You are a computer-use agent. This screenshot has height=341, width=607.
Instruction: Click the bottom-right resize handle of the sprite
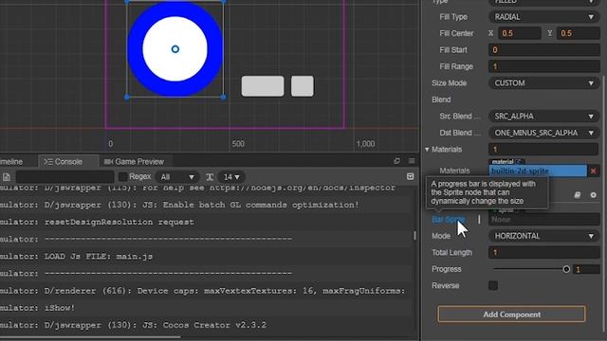(224, 97)
